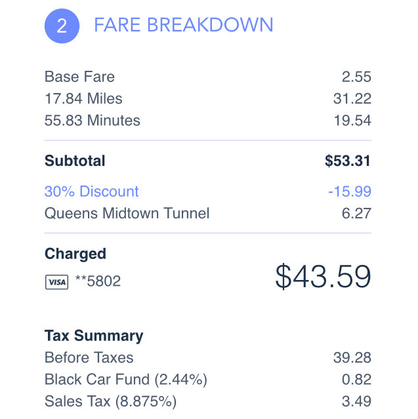
Task: Click the 30% Discount link
Action: 92,191
